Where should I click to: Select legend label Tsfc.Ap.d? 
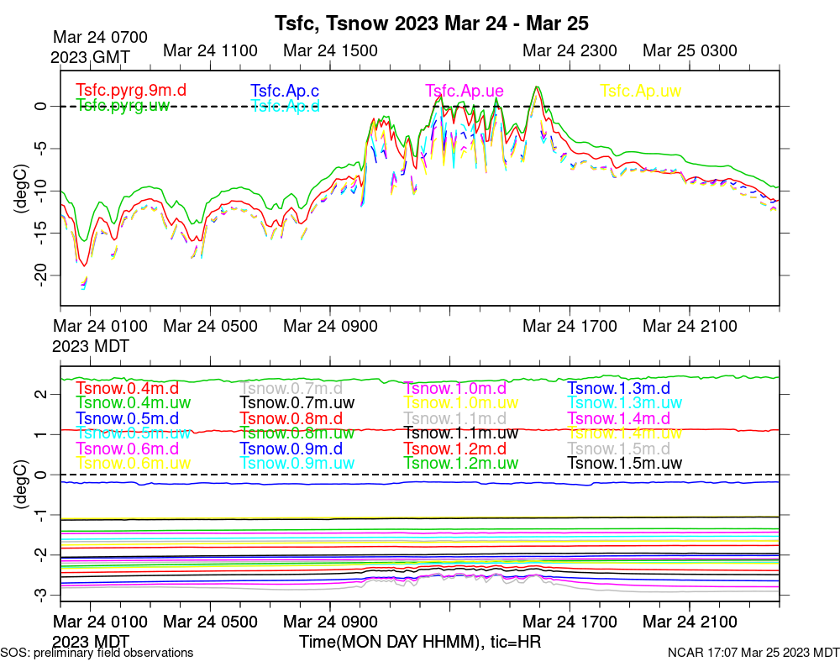coord(285,106)
